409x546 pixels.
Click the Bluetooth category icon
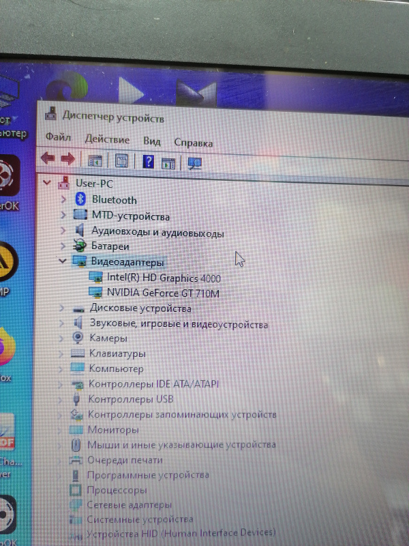point(80,199)
